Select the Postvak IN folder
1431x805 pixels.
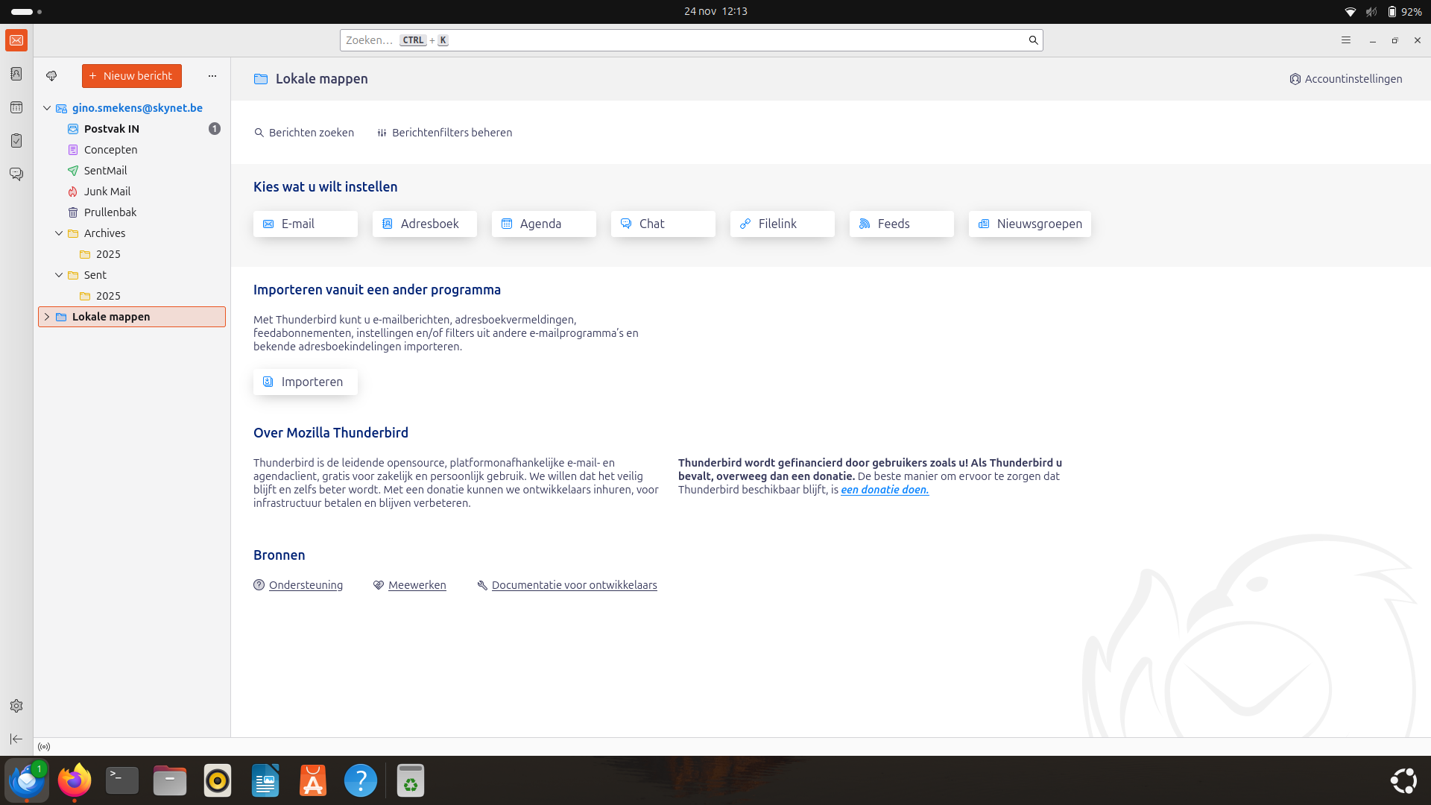[112, 129]
